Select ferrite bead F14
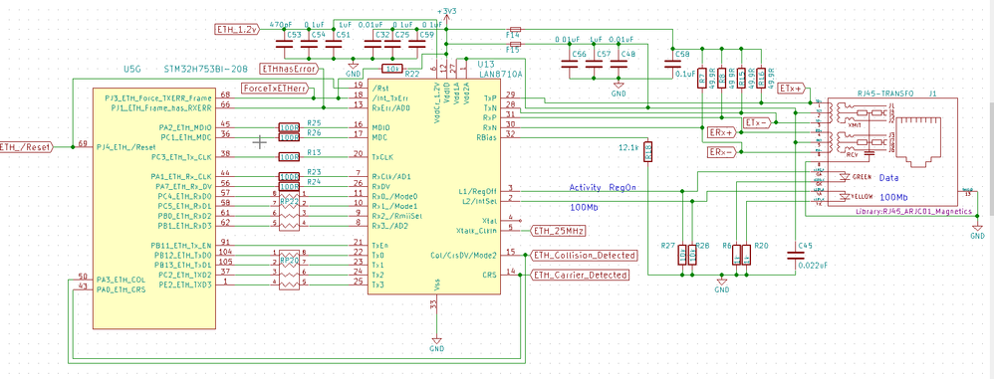This screenshot has width=994, height=379. pos(515,29)
